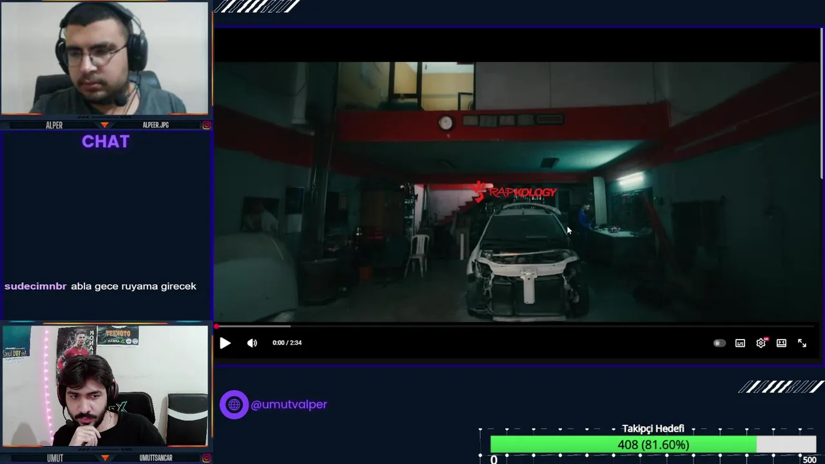Click the CHAT heading
The height and width of the screenshot is (464, 825).
(106, 142)
